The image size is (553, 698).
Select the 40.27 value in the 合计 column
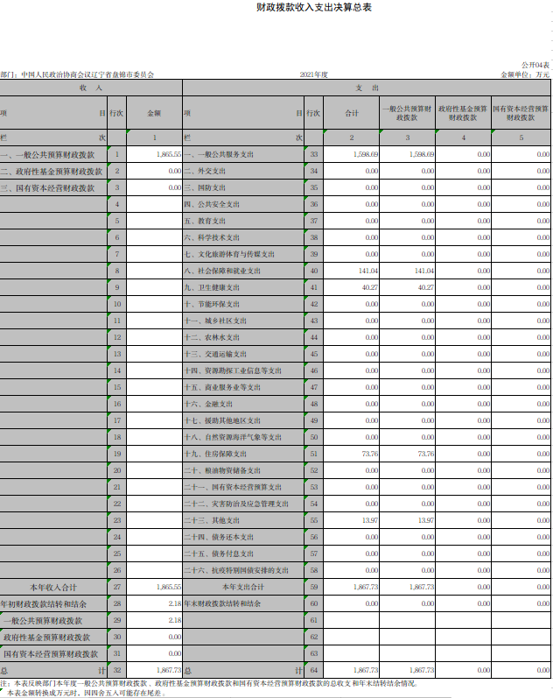tap(370, 287)
